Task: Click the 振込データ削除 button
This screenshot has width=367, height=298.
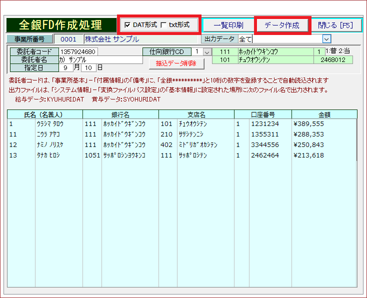Action: click(x=176, y=63)
